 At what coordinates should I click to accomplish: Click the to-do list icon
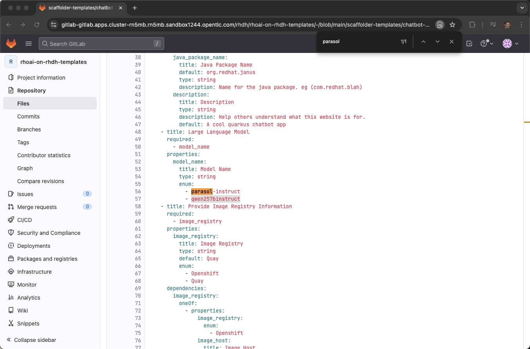469,44
